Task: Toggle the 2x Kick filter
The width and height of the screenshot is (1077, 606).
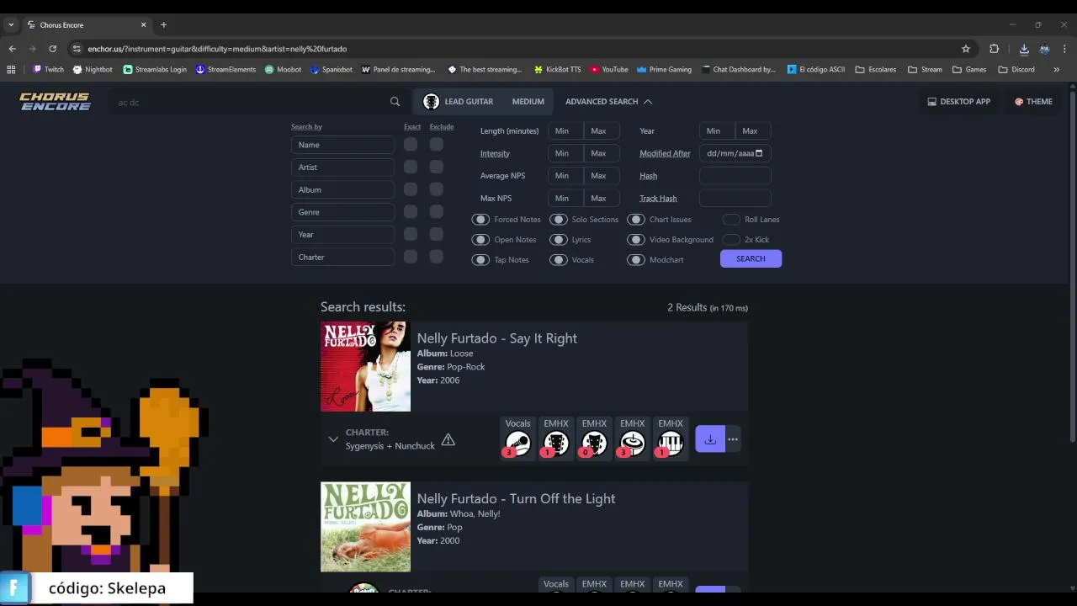Action: (731, 240)
